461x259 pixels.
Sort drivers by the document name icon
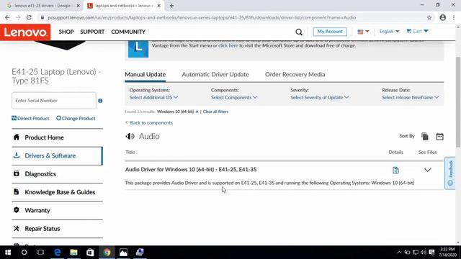(x=425, y=136)
